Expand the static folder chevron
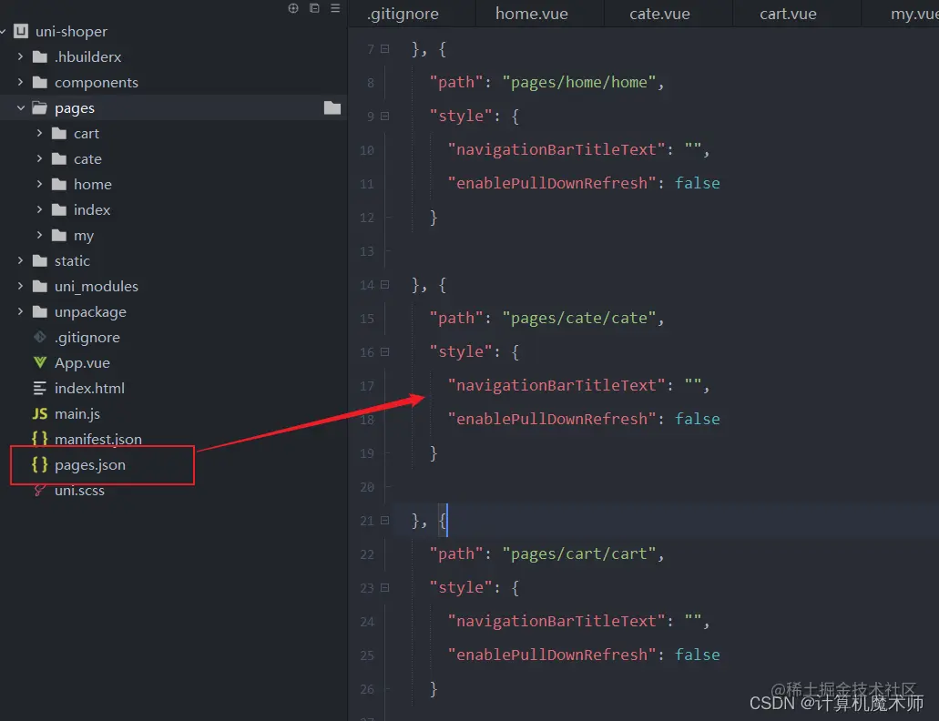 [x=20, y=260]
